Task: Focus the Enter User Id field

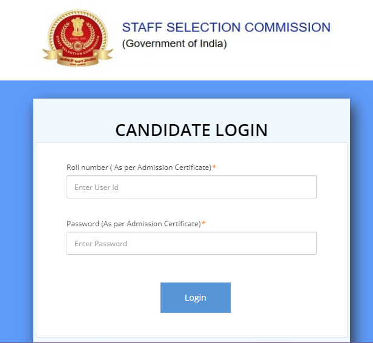Action: coord(191,187)
